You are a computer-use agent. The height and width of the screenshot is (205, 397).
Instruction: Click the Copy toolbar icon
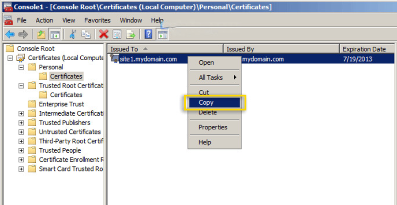tap(86, 34)
